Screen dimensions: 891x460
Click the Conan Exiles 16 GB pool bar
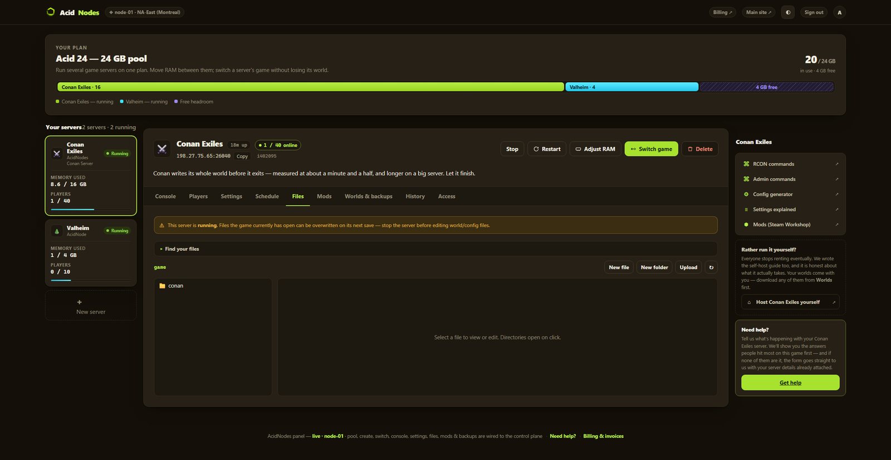311,87
